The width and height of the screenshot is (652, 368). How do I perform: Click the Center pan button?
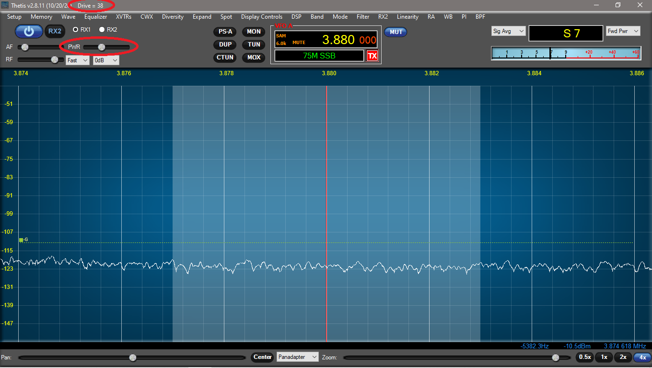tap(263, 357)
